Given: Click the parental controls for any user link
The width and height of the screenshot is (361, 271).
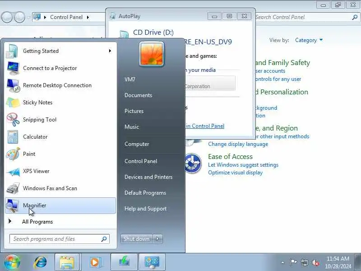Looking at the screenshot, I should click(x=278, y=79).
